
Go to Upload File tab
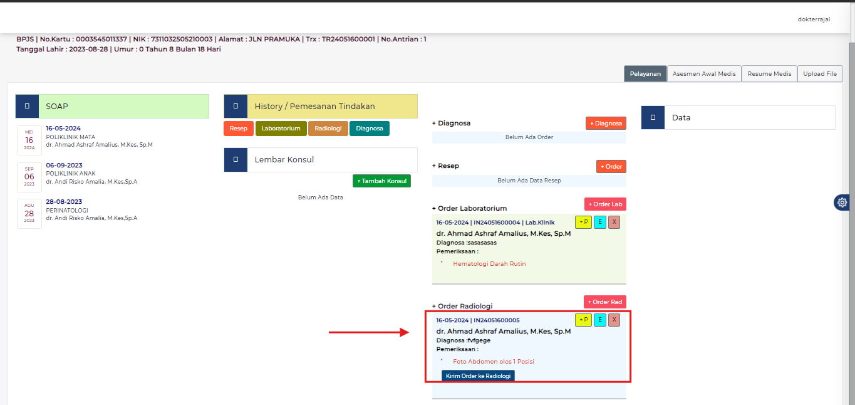click(x=819, y=74)
